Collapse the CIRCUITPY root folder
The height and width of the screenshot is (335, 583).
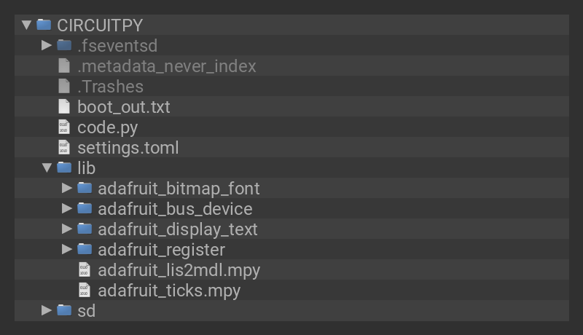click(x=26, y=25)
